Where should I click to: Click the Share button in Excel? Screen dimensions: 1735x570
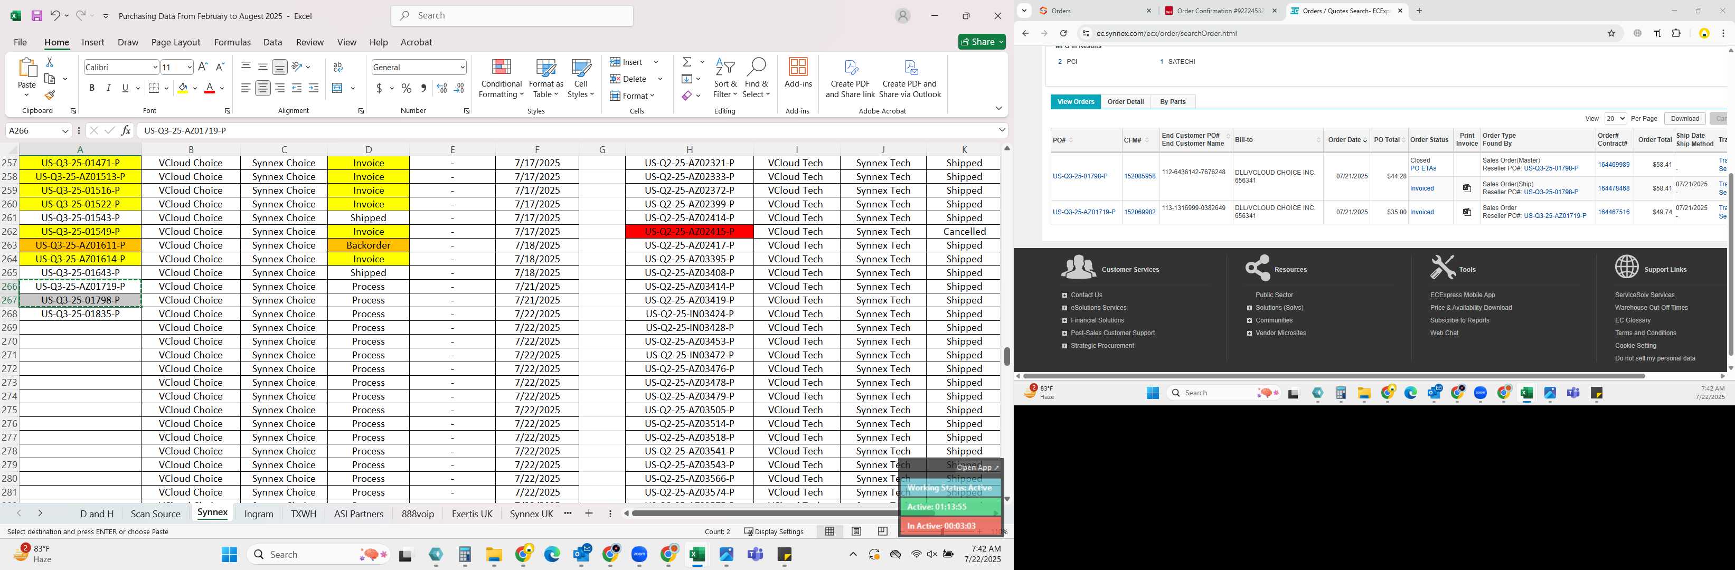pos(982,42)
